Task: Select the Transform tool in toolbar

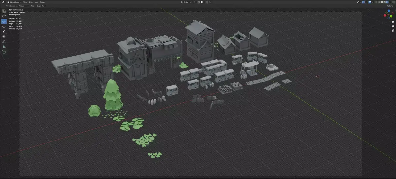Action: point(4,36)
